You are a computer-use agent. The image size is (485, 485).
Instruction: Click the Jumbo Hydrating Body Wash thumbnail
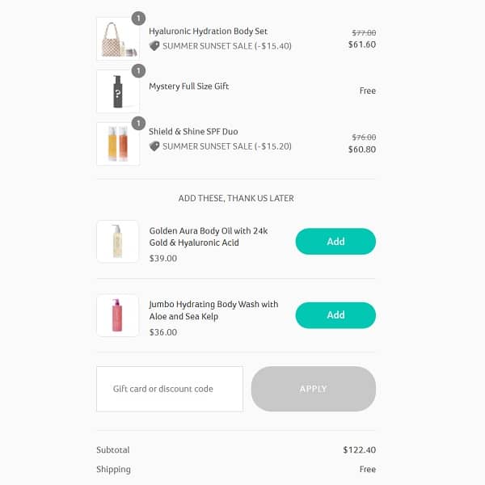click(x=117, y=315)
